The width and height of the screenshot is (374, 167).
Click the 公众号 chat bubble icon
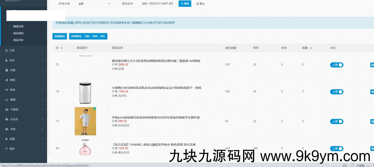tap(6, 119)
